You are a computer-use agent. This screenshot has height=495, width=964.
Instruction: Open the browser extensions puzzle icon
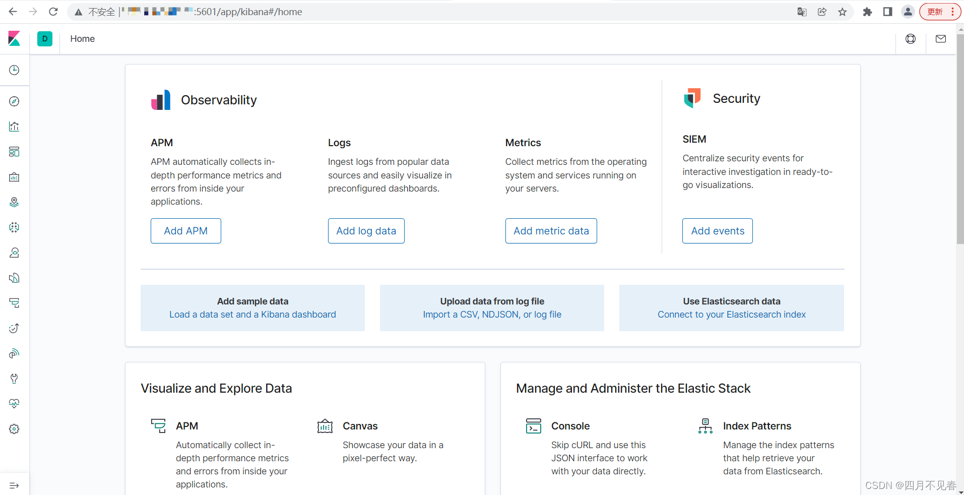(867, 12)
